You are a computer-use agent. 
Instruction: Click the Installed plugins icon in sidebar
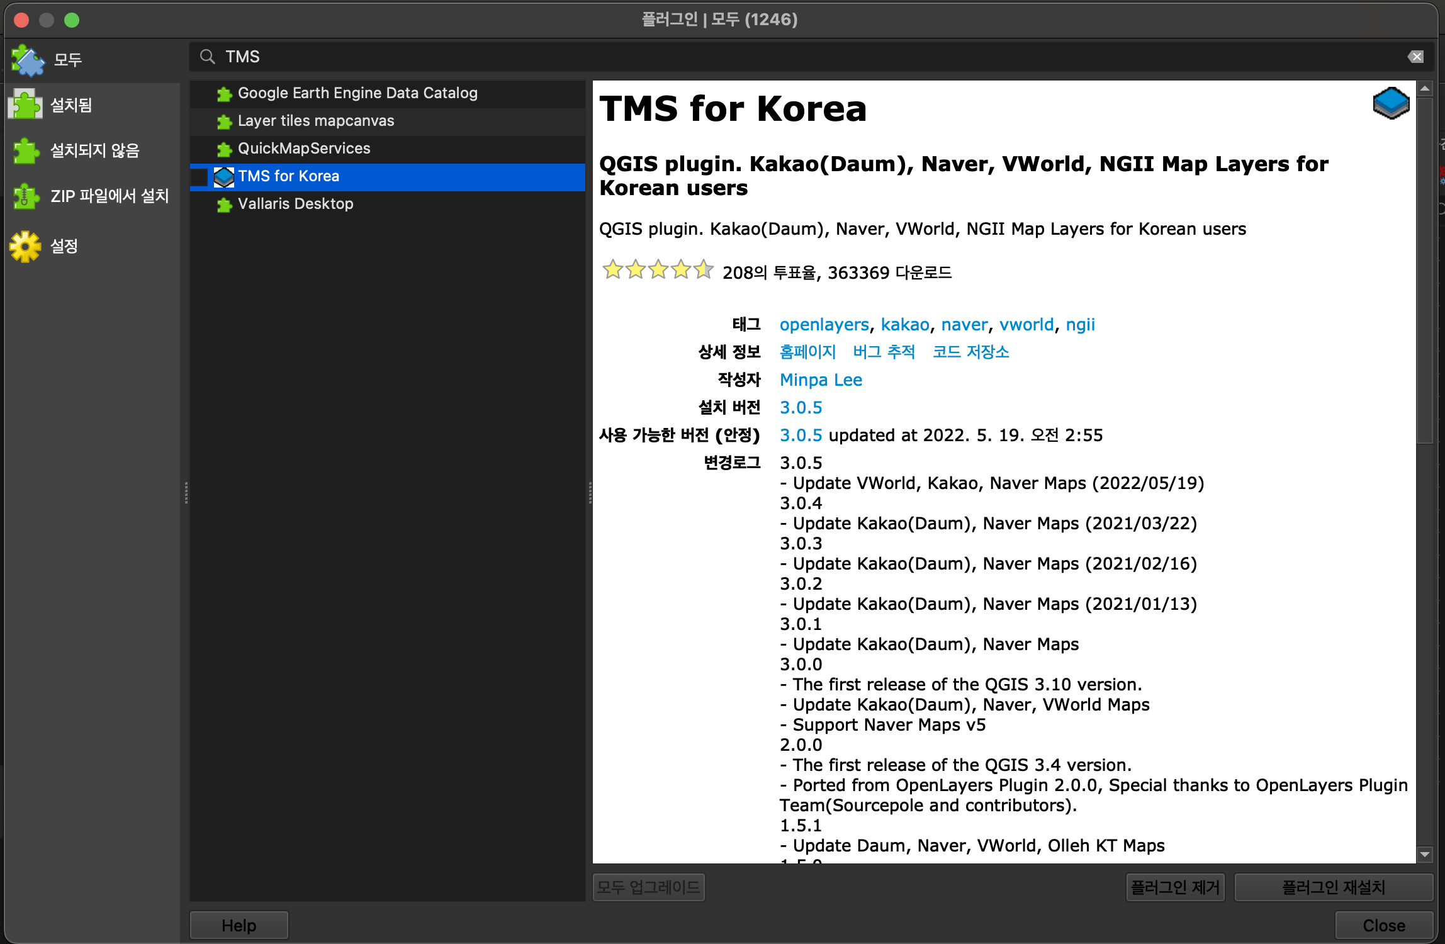click(x=25, y=105)
